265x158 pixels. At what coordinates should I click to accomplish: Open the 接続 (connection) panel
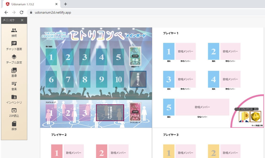click(14, 32)
